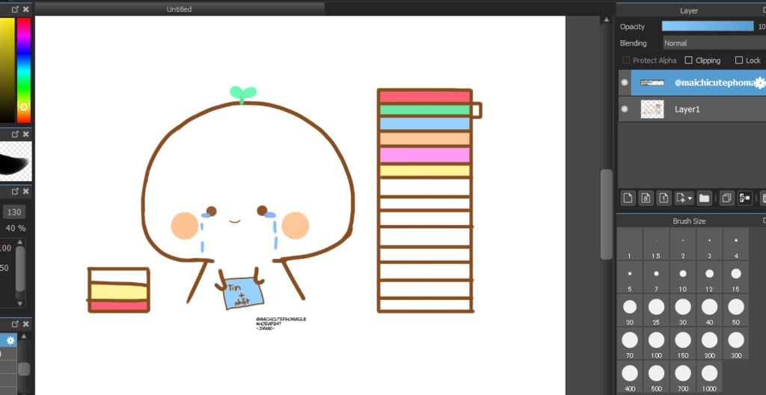Viewport: 766px width, 395px height.
Task: Close the brush control panel
Action: pos(26,192)
